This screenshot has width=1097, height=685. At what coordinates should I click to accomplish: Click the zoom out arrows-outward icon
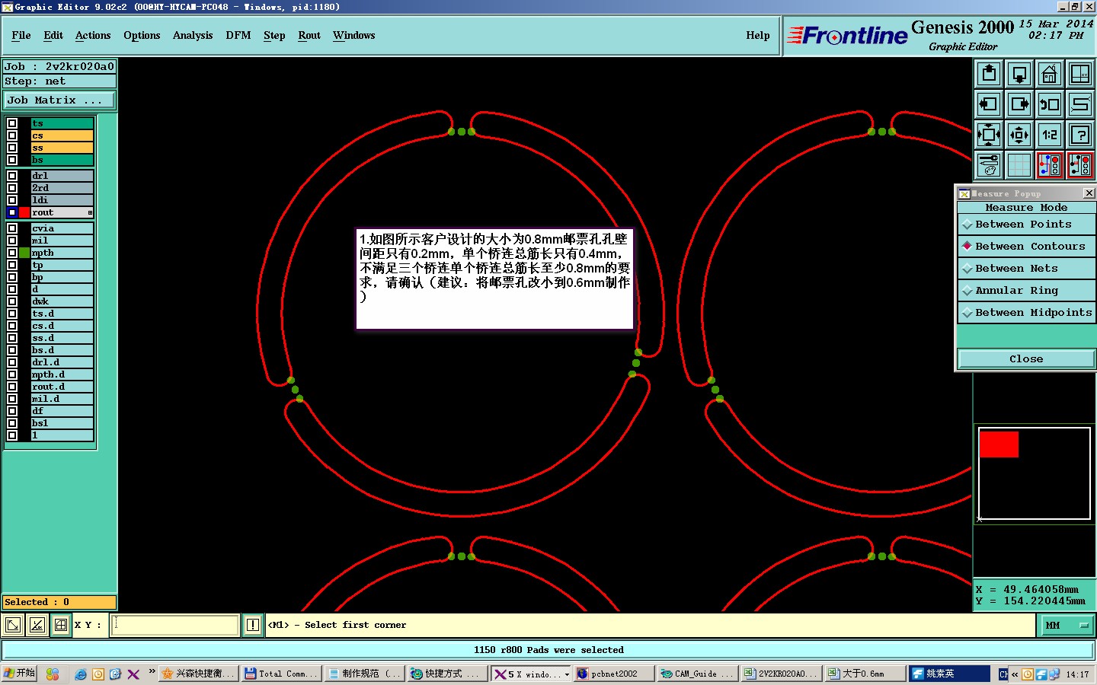click(x=1019, y=135)
